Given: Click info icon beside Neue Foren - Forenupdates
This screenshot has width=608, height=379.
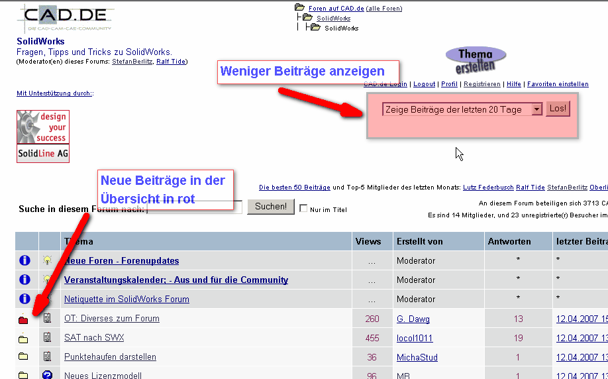Looking at the screenshot, I should 25,260.
